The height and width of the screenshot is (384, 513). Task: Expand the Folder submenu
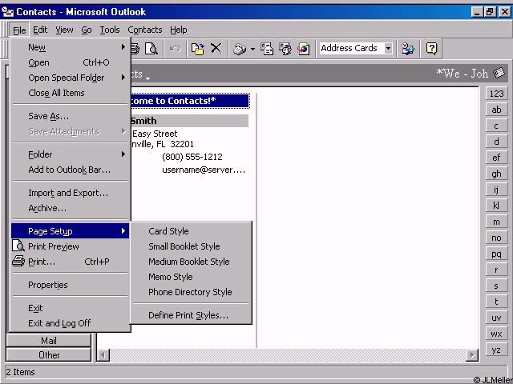point(123,154)
